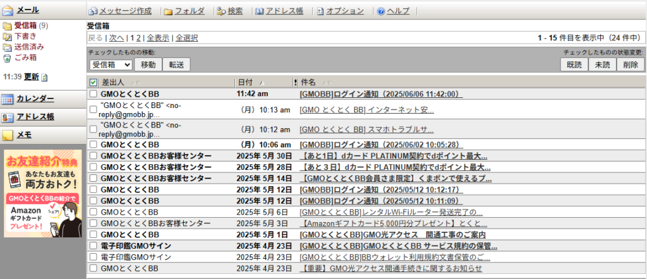Viewport: 647px width, 279px height.
Task: Click the アドレス帳 contact card icon in sidebar
Action: pyautogui.click(x=8, y=117)
